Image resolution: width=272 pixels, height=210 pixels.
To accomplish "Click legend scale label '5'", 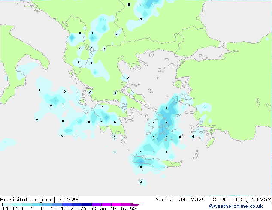I will coord(42,208).
